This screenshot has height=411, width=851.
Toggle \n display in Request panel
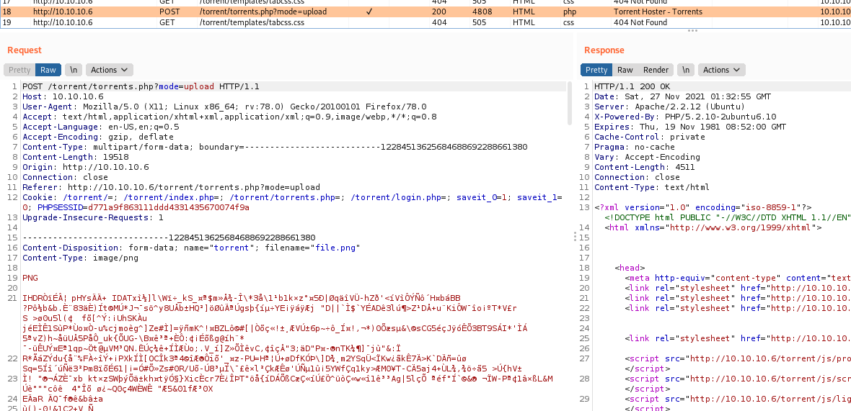pyautogui.click(x=74, y=70)
